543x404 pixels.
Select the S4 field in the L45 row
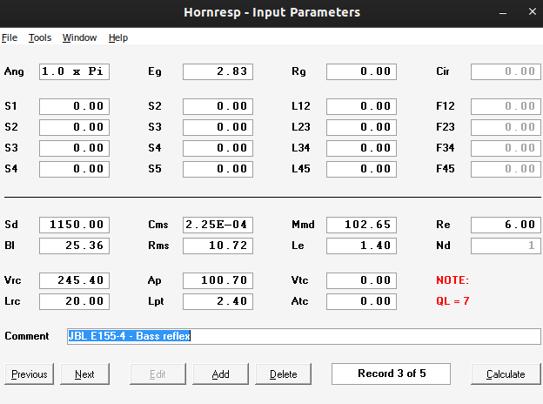[x=75, y=169]
